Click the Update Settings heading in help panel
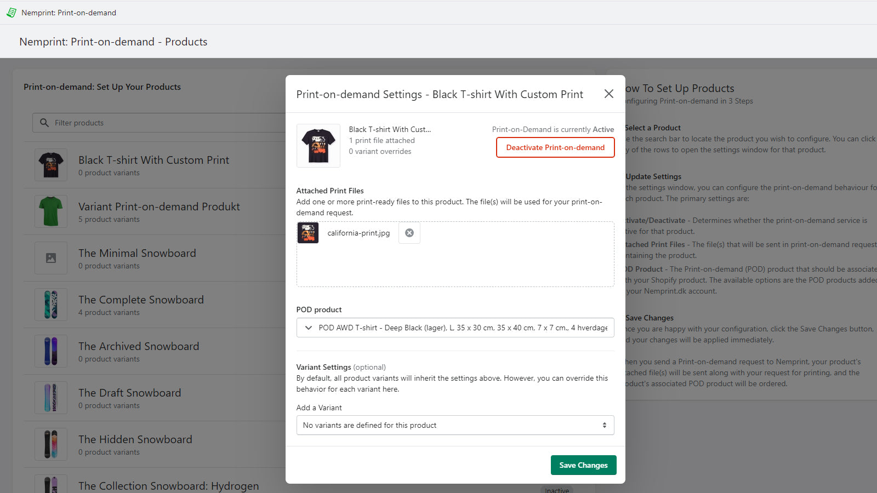Image resolution: width=877 pixels, height=493 pixels. click(653, 176)
